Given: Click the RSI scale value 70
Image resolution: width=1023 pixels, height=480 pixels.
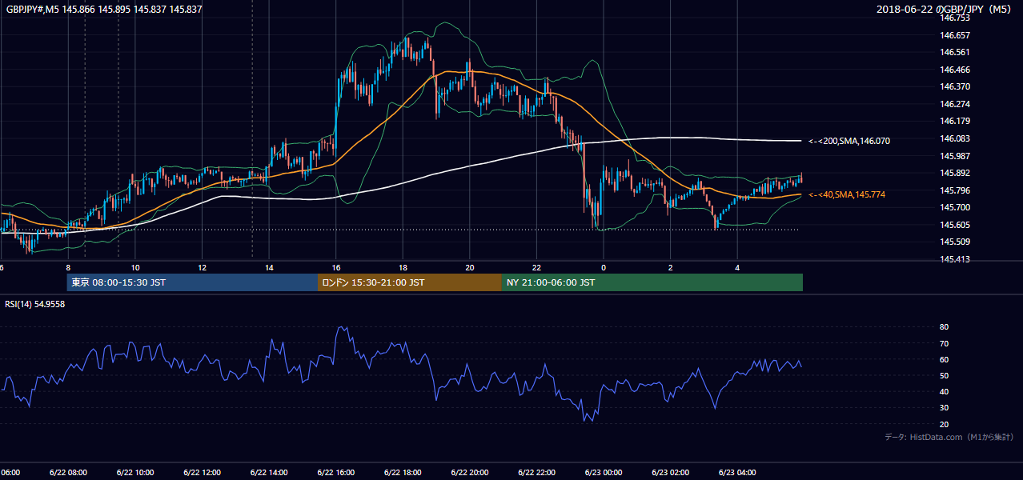Looking at the screenshot, I should pos(944,343).
